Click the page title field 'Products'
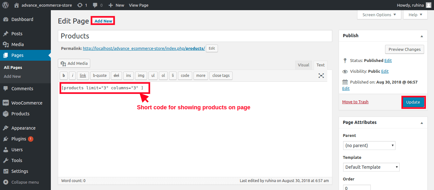This screenshot has width=434, height=190. click(x=195, y=36)
